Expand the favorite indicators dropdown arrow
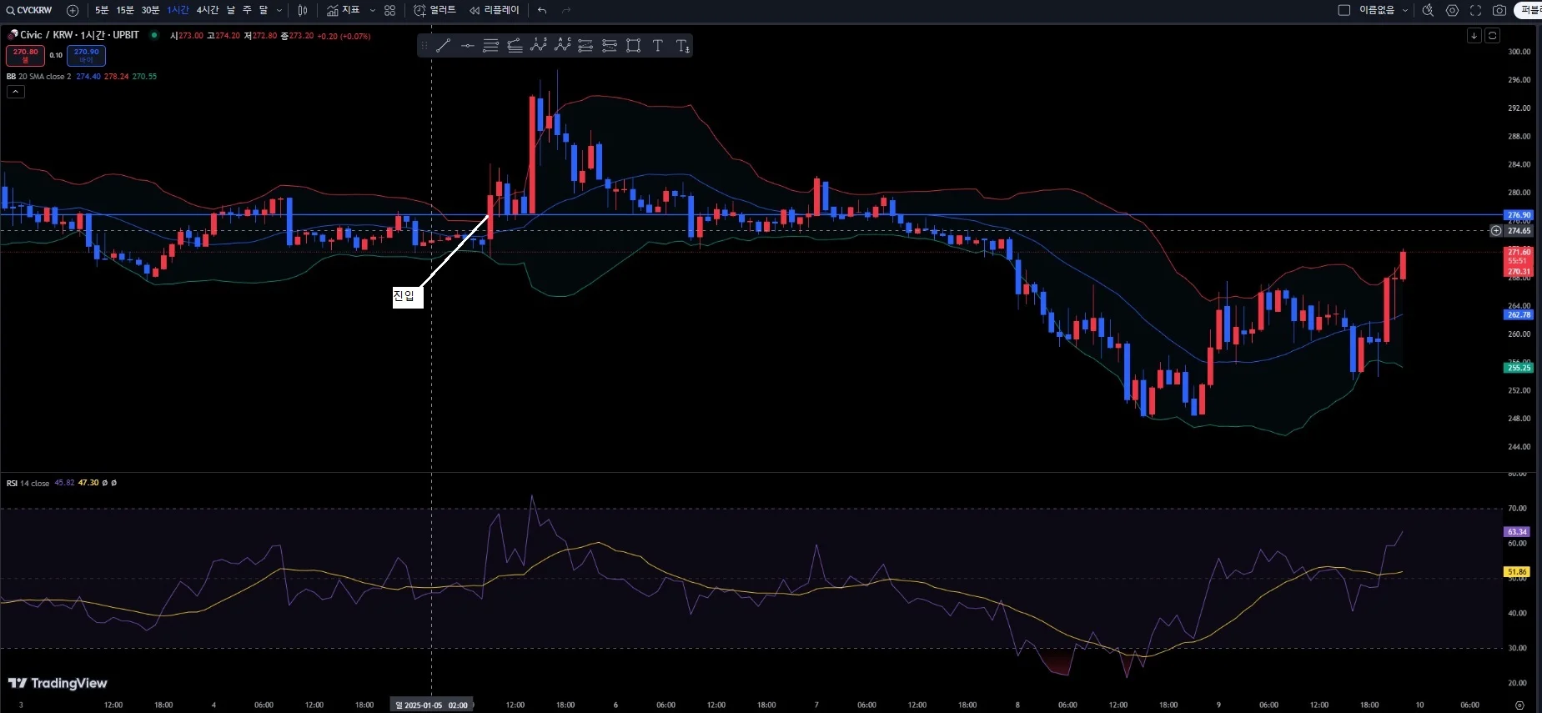 pyautogui.click(x=372, y=10)
